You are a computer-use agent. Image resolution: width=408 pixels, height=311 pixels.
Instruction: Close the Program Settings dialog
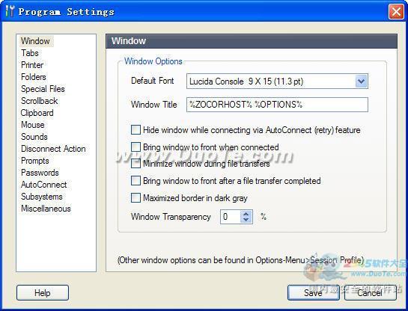[x=396, y=12]
